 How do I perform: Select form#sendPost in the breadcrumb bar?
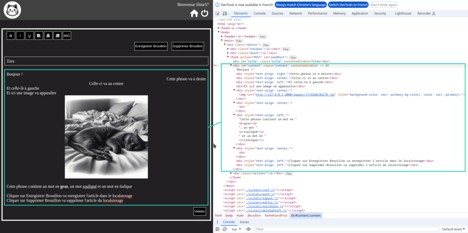276,215
